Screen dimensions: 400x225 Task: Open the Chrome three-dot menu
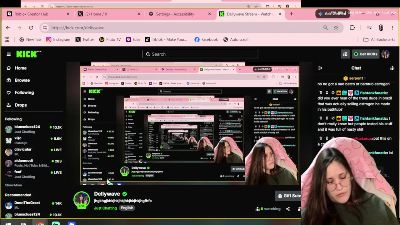pos(392,28)
